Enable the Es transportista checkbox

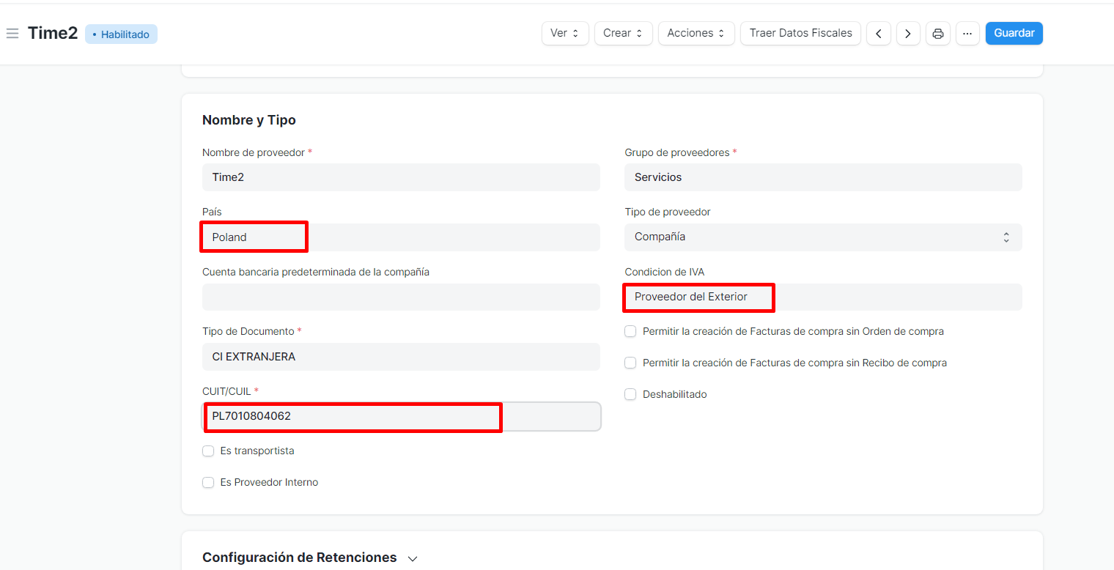208,451
